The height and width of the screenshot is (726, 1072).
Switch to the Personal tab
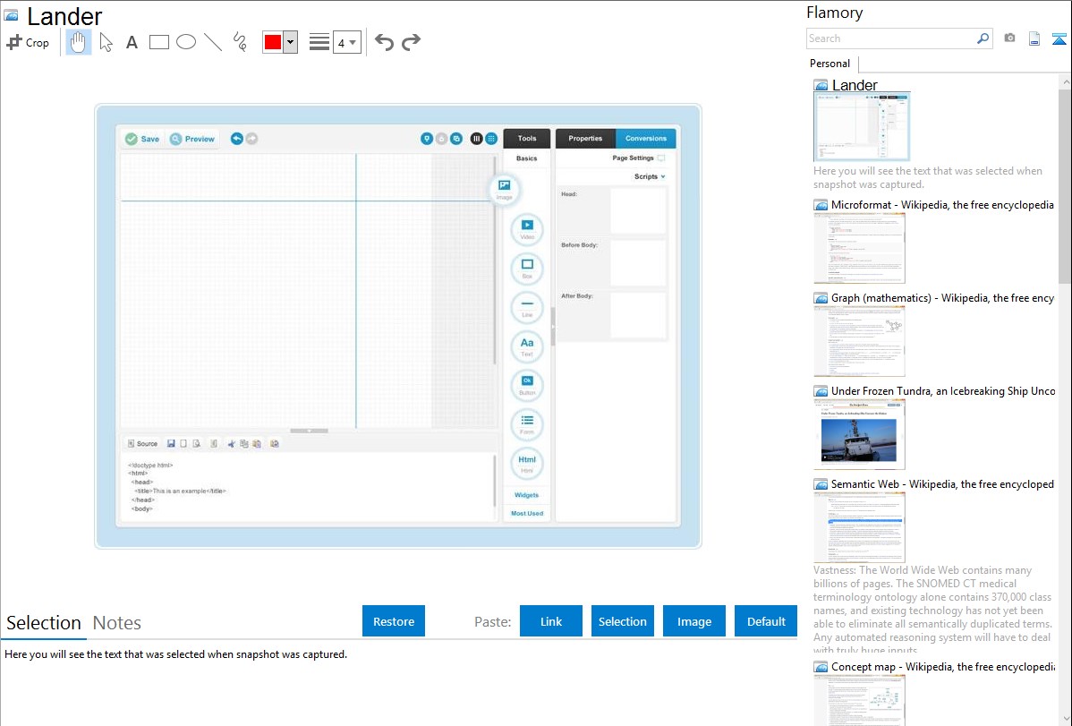tap(830, 64)
